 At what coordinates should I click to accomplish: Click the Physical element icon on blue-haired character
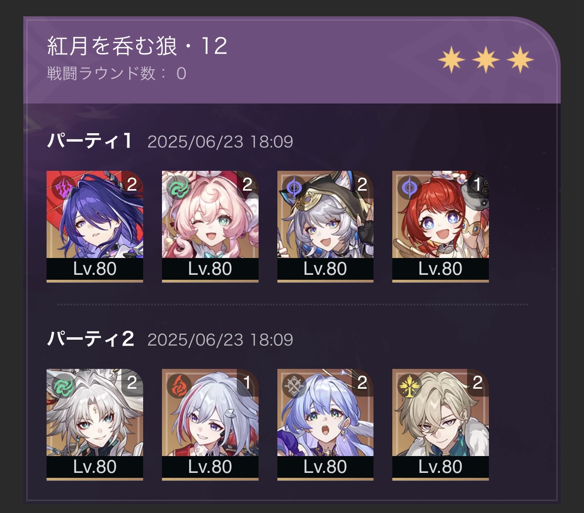point(294,386)
